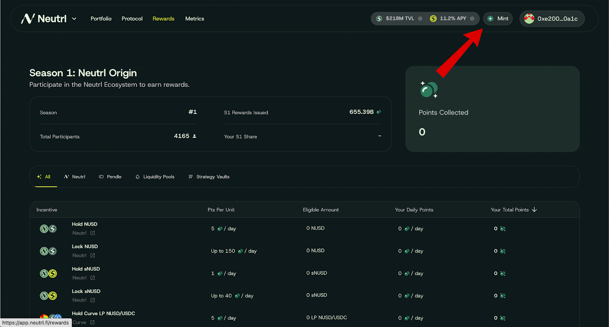Open external link icon for Hold NUSD
This screenshot has height=327, width=609.
92,233
